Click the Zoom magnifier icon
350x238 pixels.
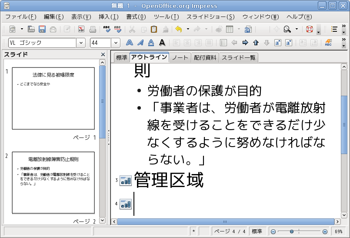[287, 29]
